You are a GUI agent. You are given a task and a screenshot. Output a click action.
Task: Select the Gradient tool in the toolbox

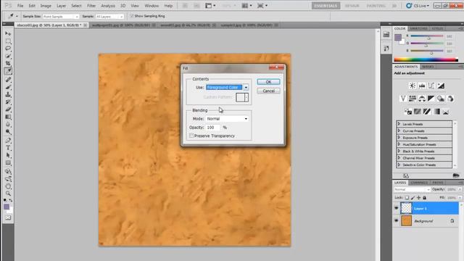(8, 117)
